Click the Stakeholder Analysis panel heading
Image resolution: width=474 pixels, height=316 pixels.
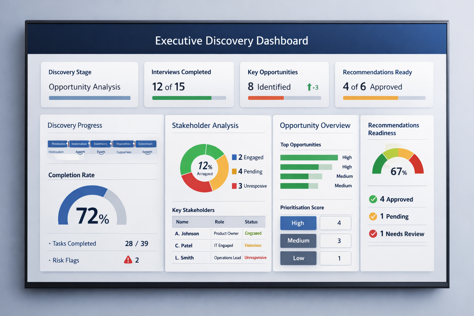coord(205,125)
